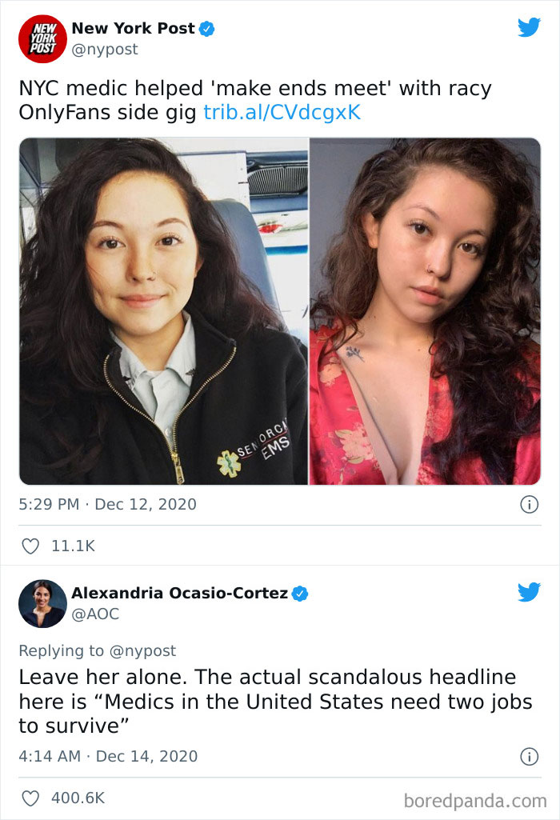The image size is (560, 820).
Task: Click the New York Post profile avatar
Action: click(42, 38)
